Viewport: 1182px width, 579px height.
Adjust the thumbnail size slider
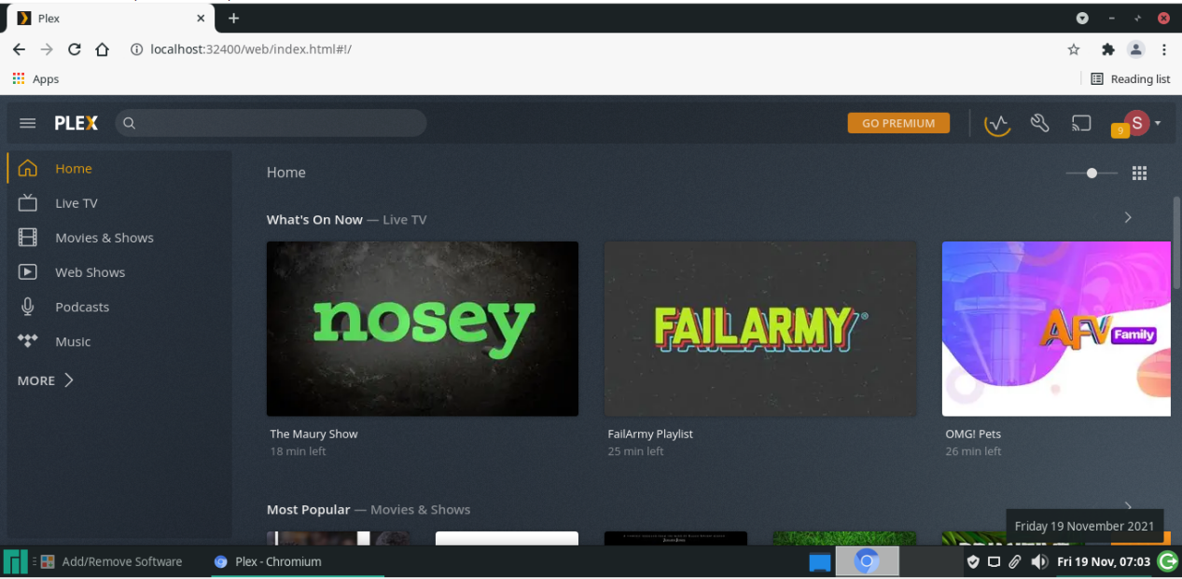point(1092,172)
